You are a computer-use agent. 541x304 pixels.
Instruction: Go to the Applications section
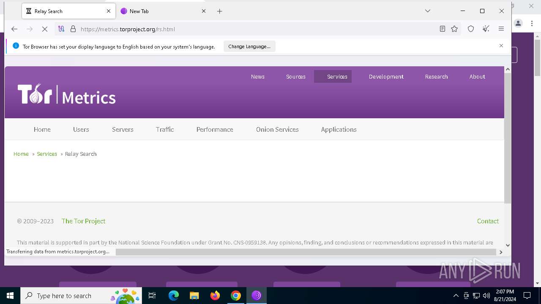tap(339, 130)
